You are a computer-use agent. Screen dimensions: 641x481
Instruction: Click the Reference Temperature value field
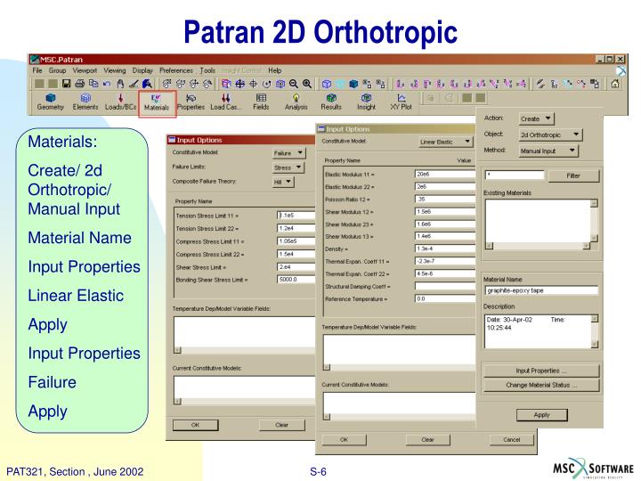[445, 299]
